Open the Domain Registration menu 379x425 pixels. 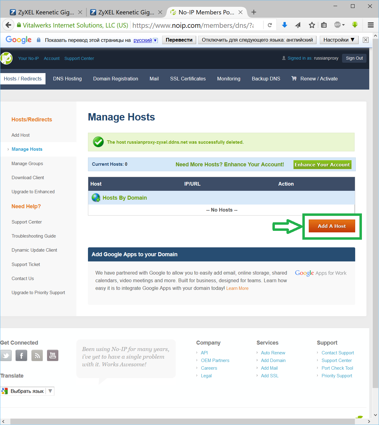pos(116,79)
